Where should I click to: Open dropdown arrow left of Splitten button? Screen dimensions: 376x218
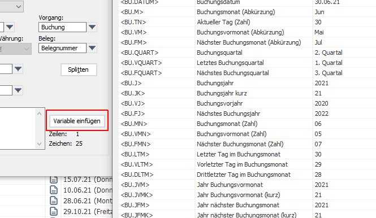click(x=18, y=69)
